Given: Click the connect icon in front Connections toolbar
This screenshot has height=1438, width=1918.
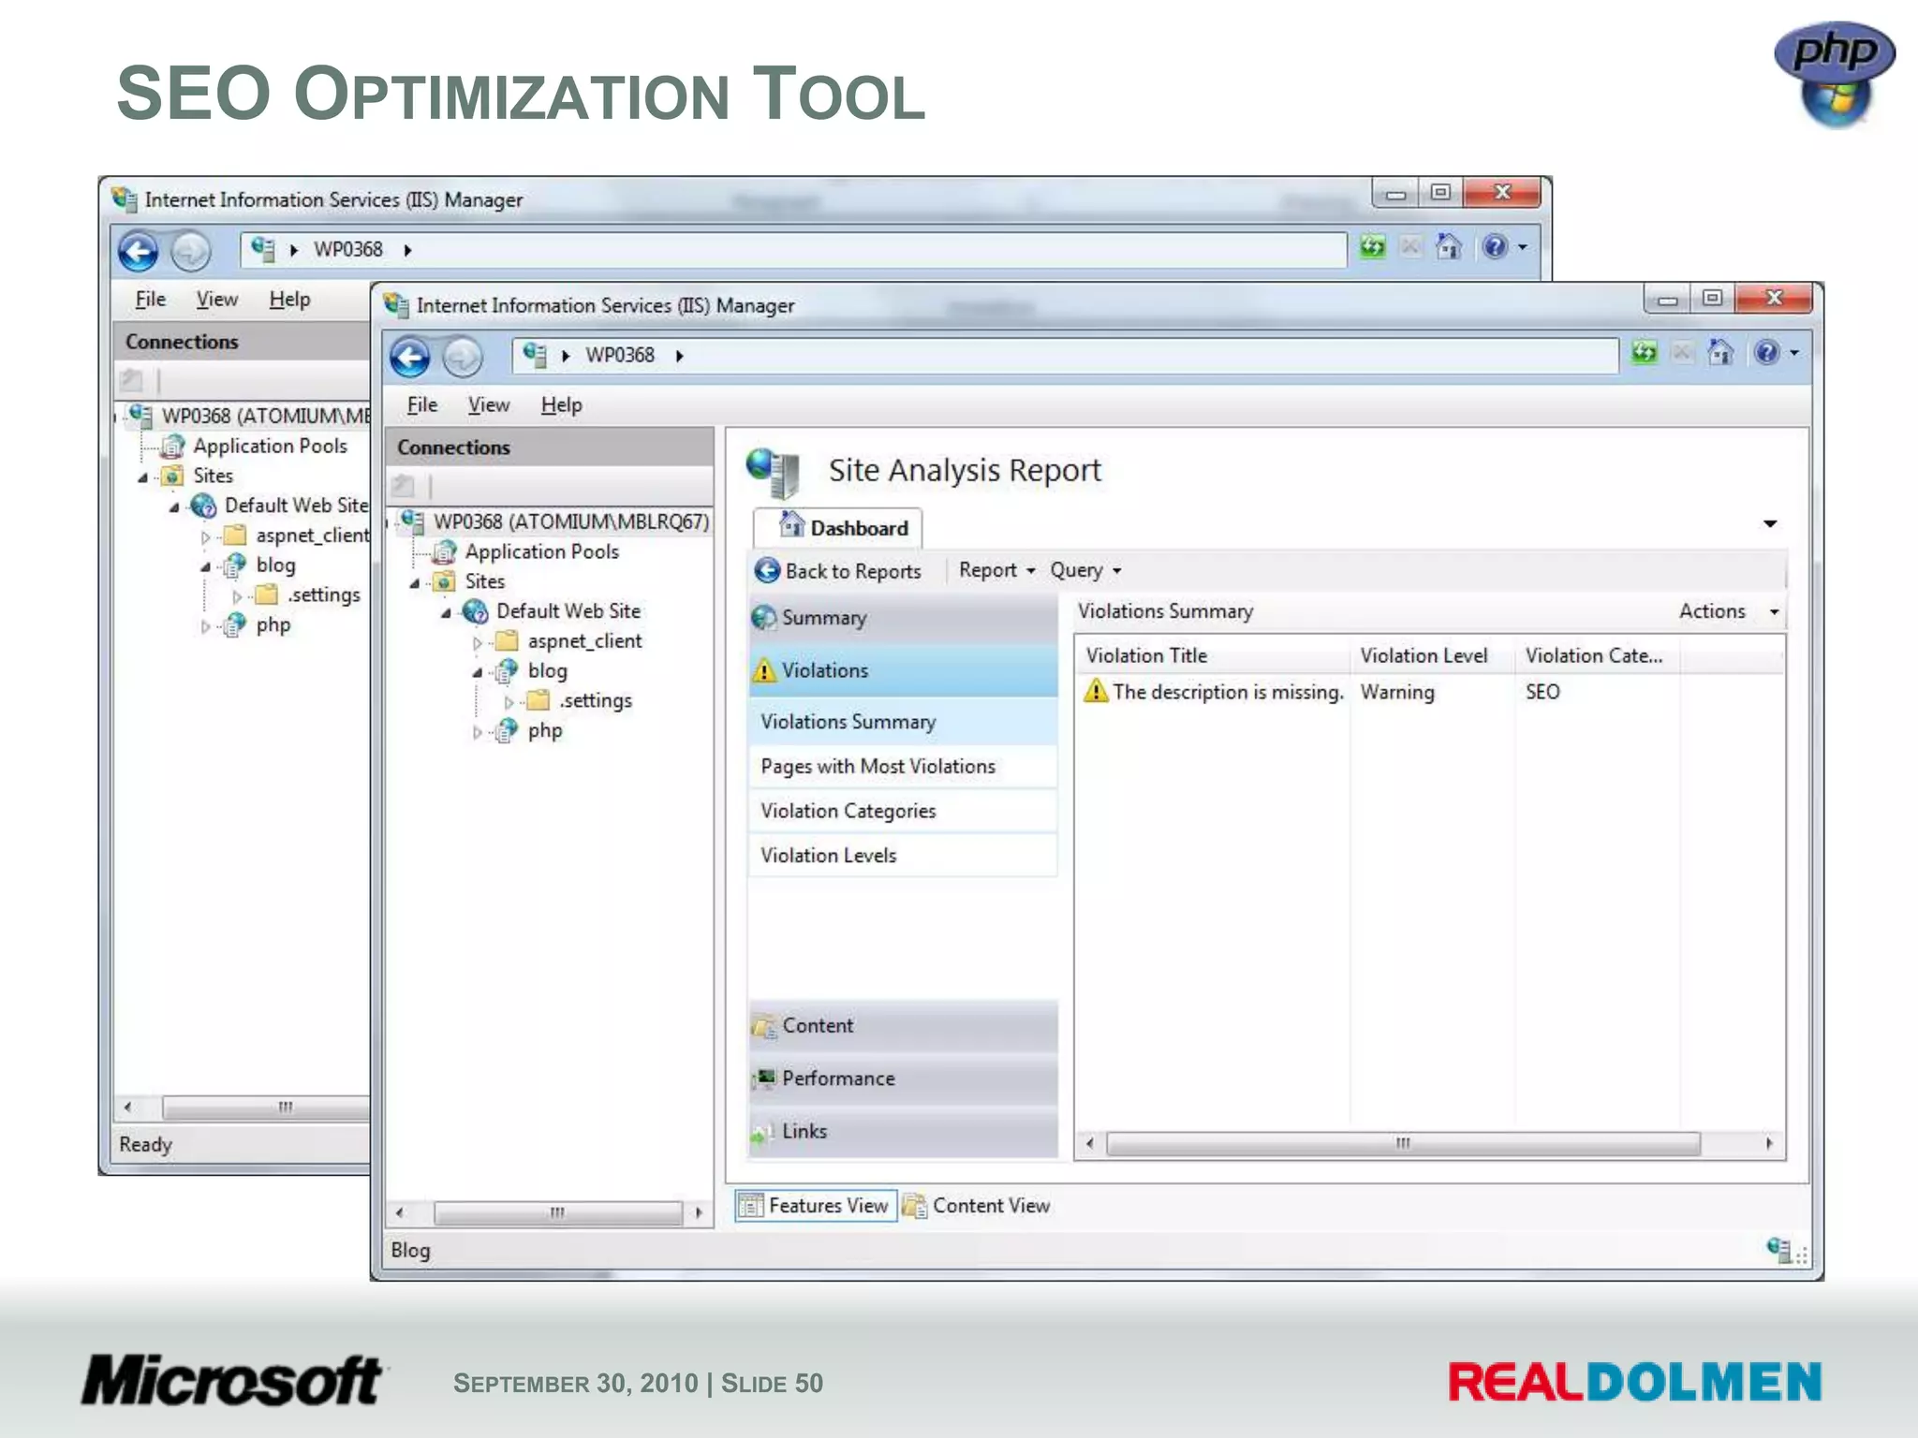Looking at the screenshot, I should (404, 486).
